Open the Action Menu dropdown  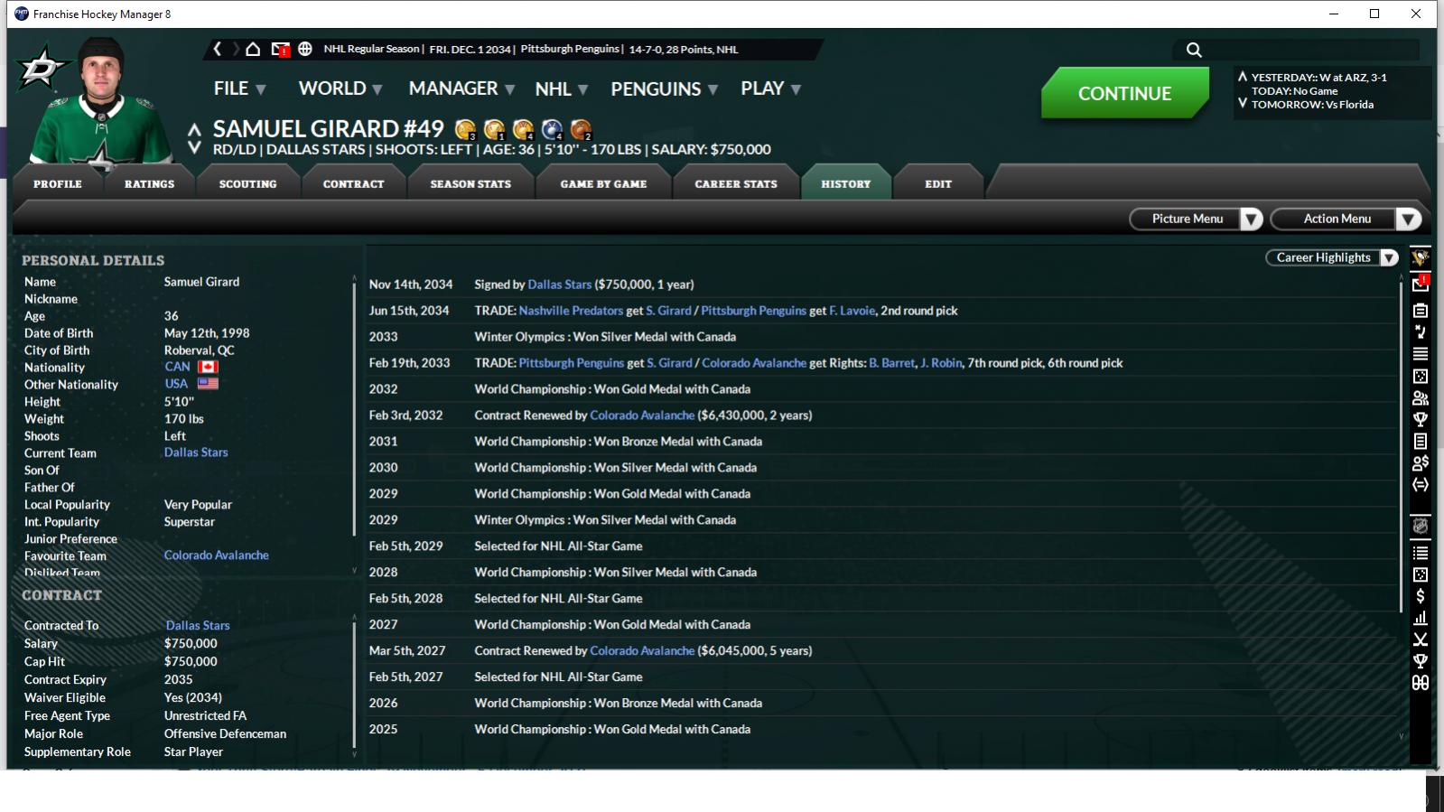tap(1346, 219)
